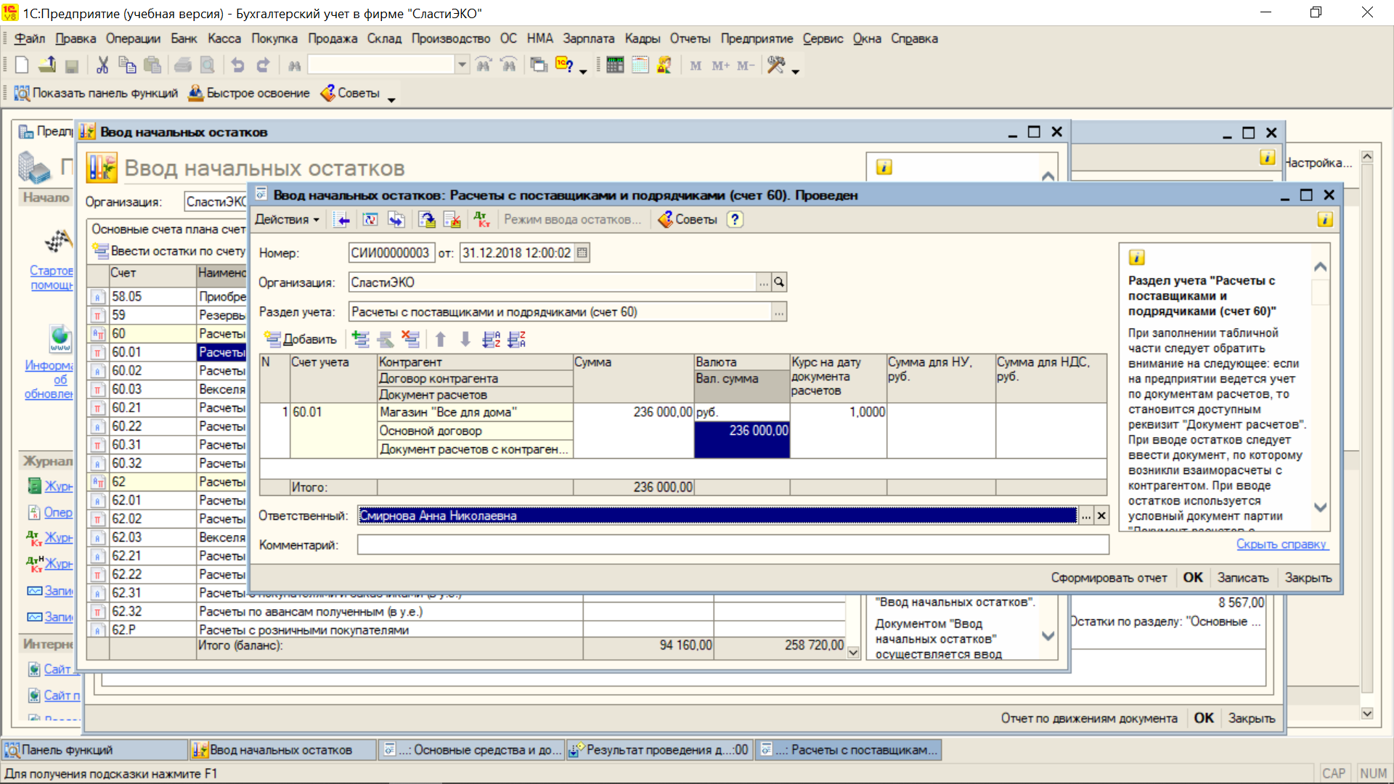Click the sort ascending A-Z icon
1394x784 pixels.
point(492,339)
